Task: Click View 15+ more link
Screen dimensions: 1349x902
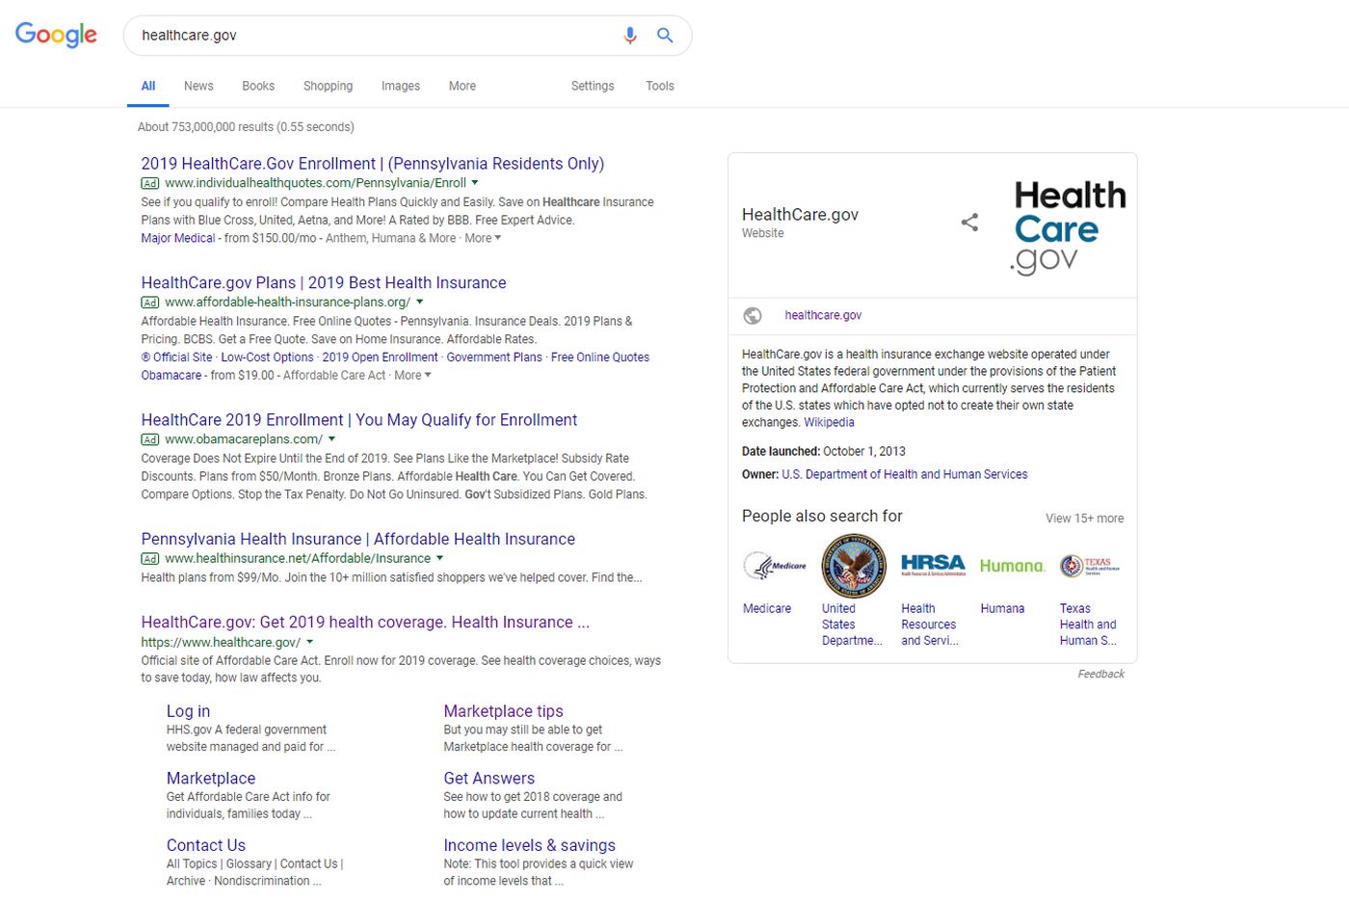Action: pos(1084,518)
